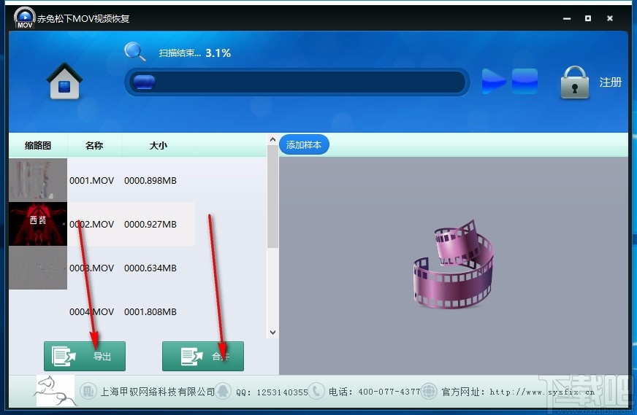Click the company building icon in footer
637x415 pixels.
[x=88, y=392]
